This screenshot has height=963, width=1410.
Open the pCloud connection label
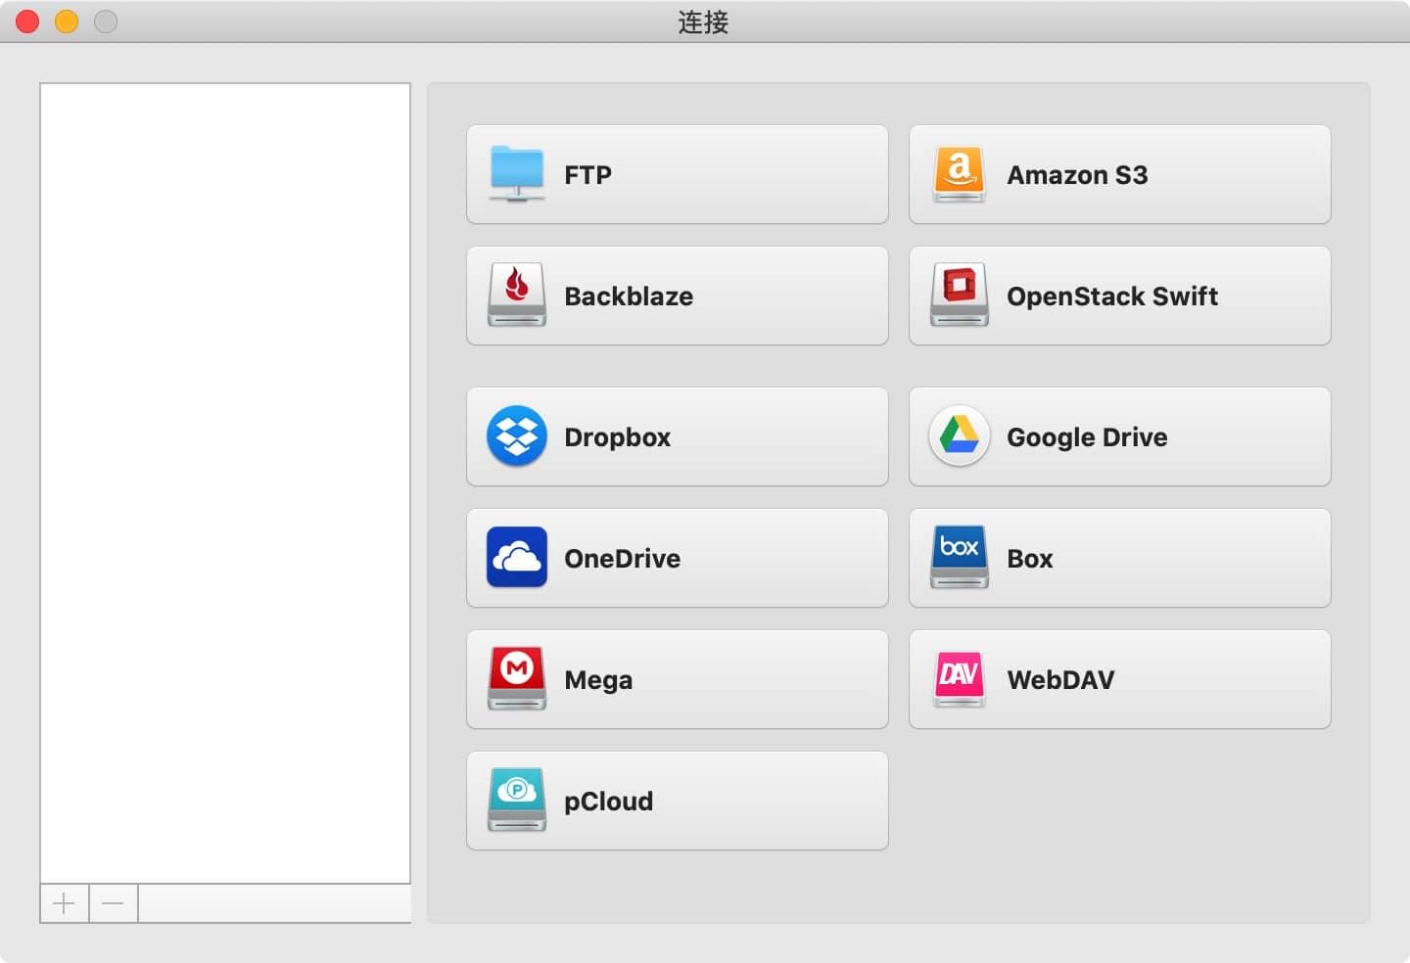click(608, 802)
